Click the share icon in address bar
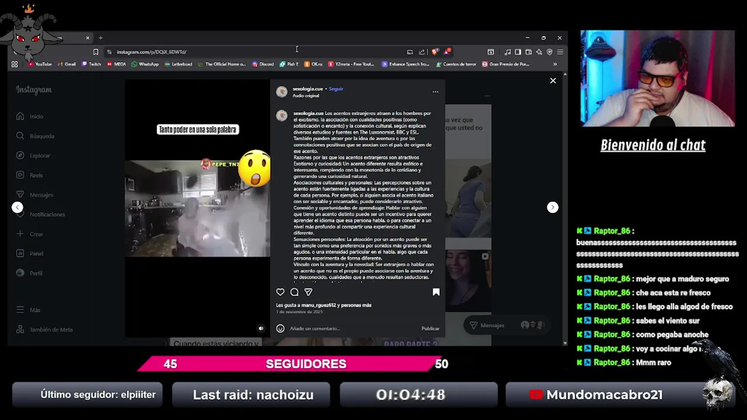This screenshot has height=420, width=747. click(x=422, y=52)
